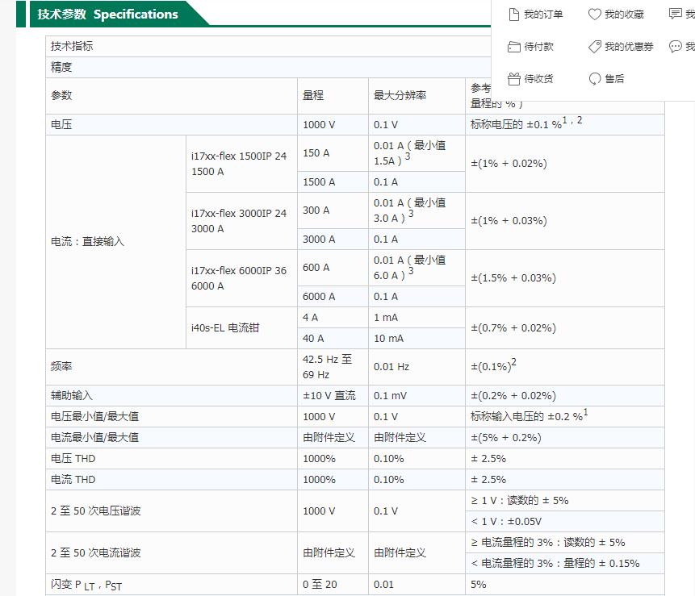The height and width of the screenshot is (596, 695).
Task: Click the wallet icon for 待付款
Action: [513, 47]
